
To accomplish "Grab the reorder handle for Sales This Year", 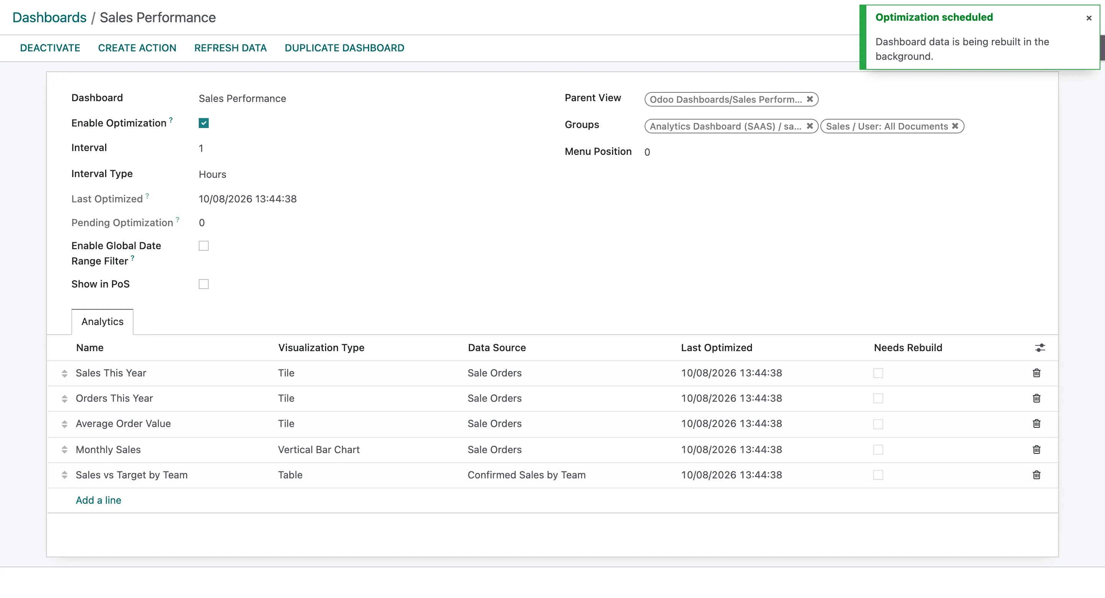I will pyautogui.click(x=64, y=373).
